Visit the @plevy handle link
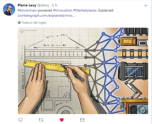Image resolution: width=152 pixels, height=124 pixels. (43, 5)
